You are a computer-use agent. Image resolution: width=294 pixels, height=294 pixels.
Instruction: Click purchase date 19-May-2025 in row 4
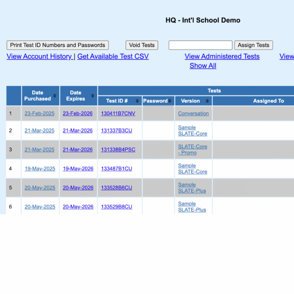click(x=40, y=169)
